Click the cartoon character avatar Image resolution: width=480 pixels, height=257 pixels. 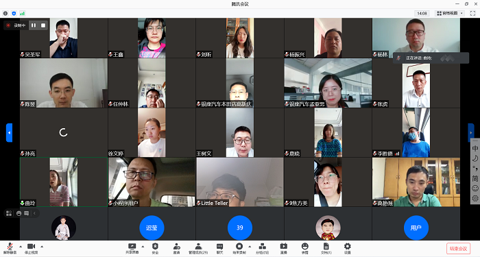328,228
